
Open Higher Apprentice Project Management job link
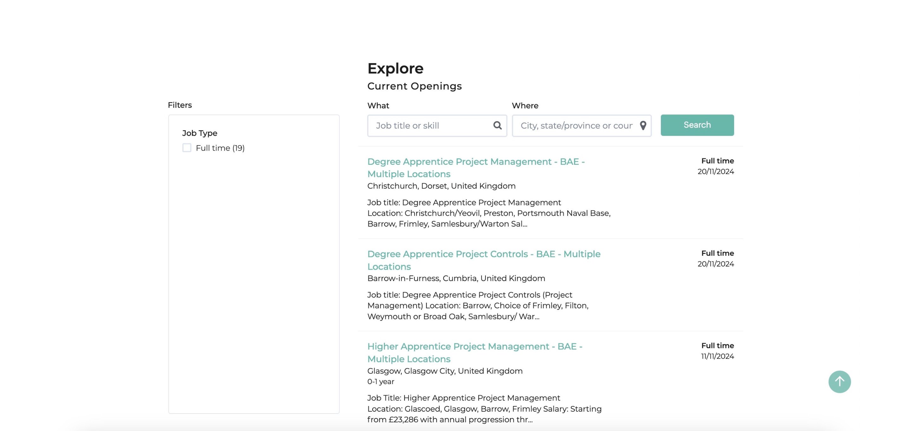point(474,352)
